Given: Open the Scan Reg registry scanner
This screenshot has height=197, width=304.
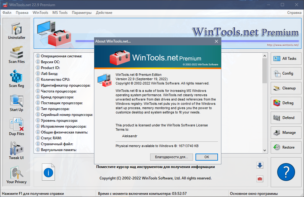Looking at the screenshot, I should tap(16, 79).
